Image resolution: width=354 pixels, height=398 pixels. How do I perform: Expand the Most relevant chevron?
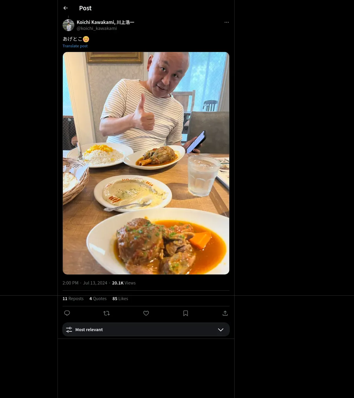[221, 330]
